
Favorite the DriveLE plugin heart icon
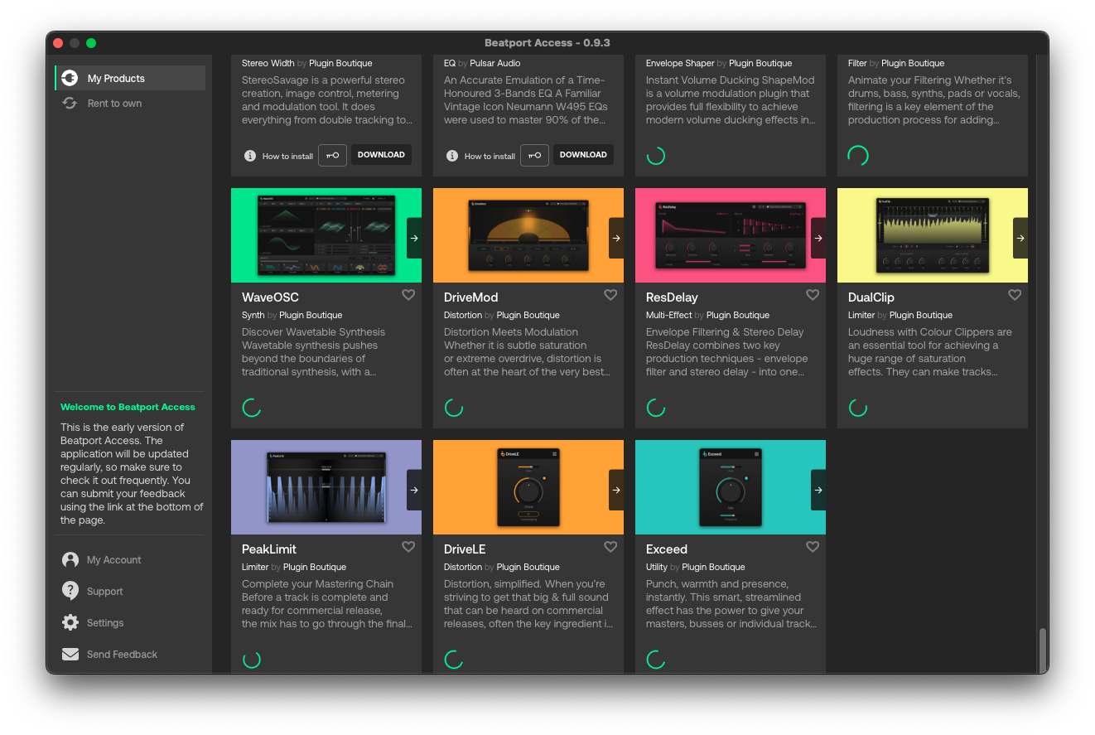610,547
